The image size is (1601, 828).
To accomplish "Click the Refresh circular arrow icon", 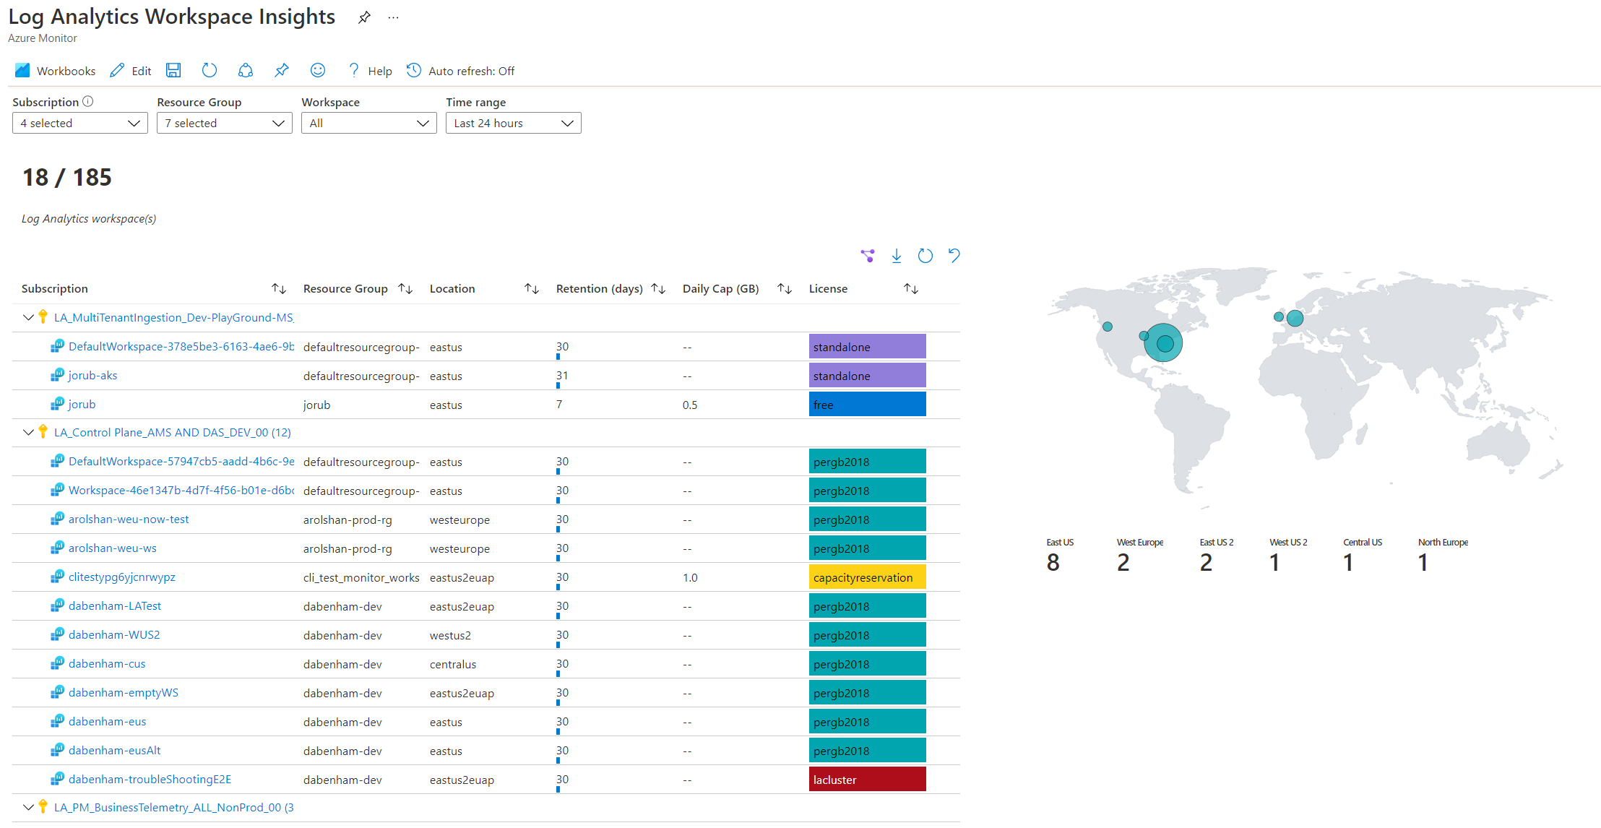I will click(x=208, y=71).
